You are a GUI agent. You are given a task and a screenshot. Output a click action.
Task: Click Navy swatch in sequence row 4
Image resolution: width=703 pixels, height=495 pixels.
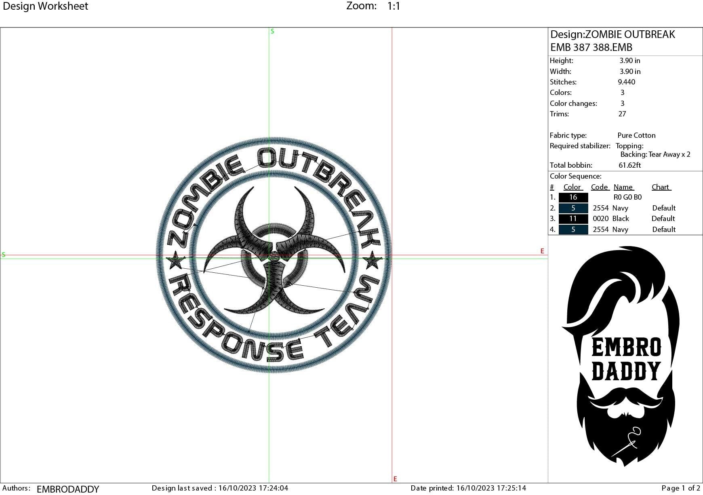pyautogui.click(x=573, y=230)
